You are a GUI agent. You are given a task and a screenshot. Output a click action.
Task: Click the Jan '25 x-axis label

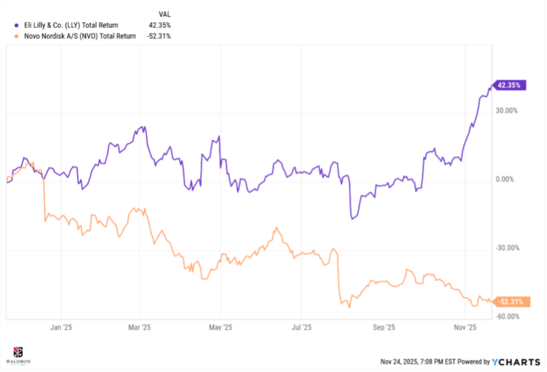(60, 328)
